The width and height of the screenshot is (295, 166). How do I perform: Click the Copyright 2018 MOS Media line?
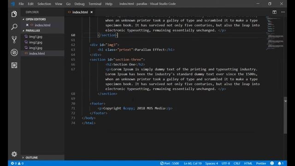point(135,108)
